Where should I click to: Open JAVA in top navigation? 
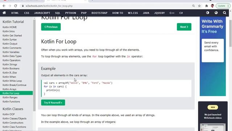(146, 13)
